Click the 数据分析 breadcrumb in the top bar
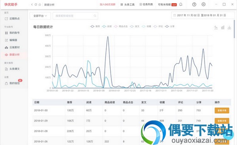 click(x=49, y=5)
